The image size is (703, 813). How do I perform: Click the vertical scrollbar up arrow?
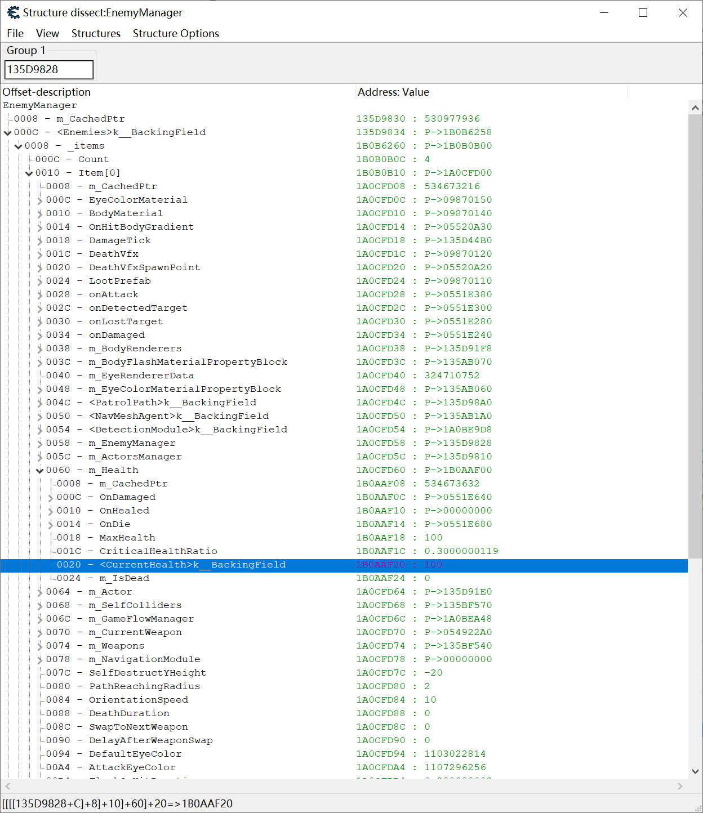(x=695, y=108)
